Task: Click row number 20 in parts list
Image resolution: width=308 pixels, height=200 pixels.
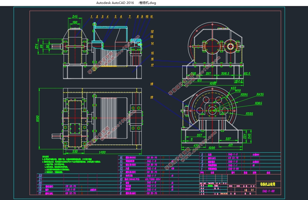Action: [x=40, y=183]
